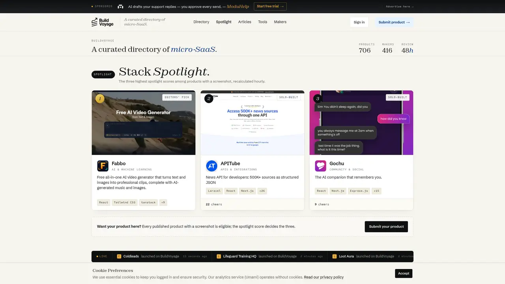Go to the Articles nav item
The width and height of the screenshot is (505, 284).
245,22
